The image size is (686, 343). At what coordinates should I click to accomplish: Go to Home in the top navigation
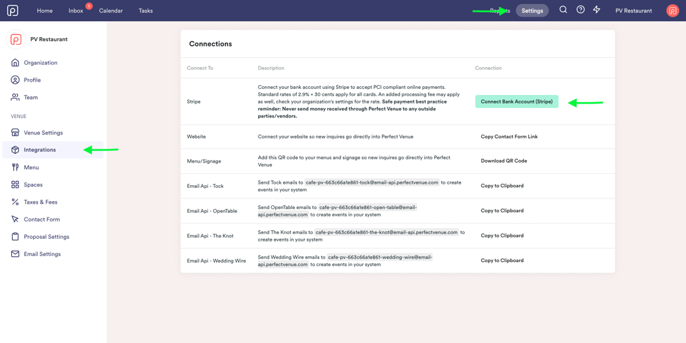click(x=45, y=11)
